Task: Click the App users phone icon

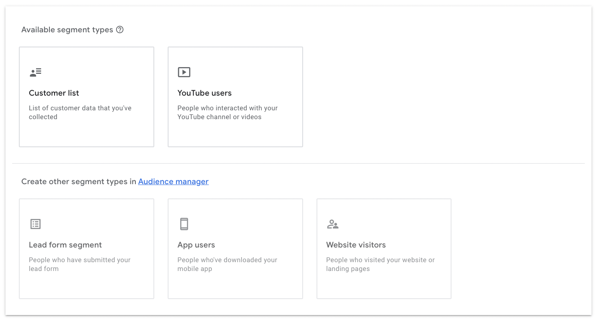Action: (x=184, y=224)
